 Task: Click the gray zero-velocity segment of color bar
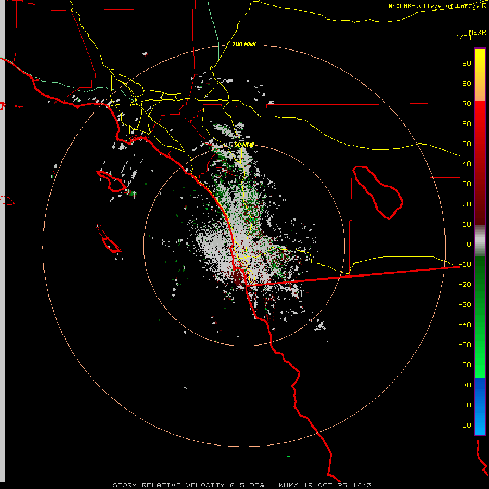[x=480, y=241]
